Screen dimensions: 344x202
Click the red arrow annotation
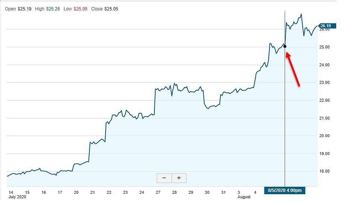[293, 69]
